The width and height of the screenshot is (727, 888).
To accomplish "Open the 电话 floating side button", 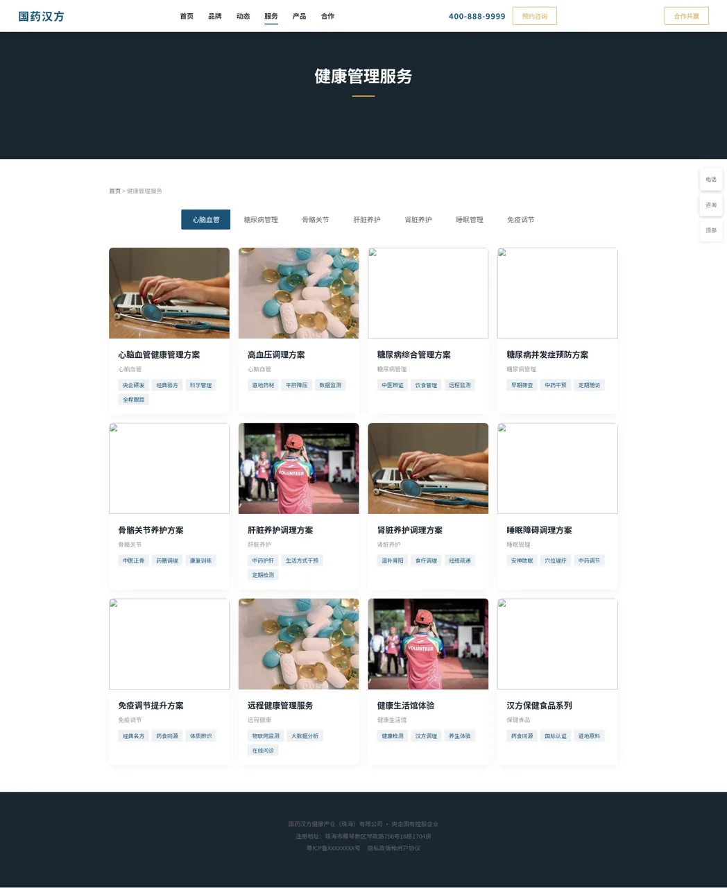I will pyautogui.click(x=711, y=180).
